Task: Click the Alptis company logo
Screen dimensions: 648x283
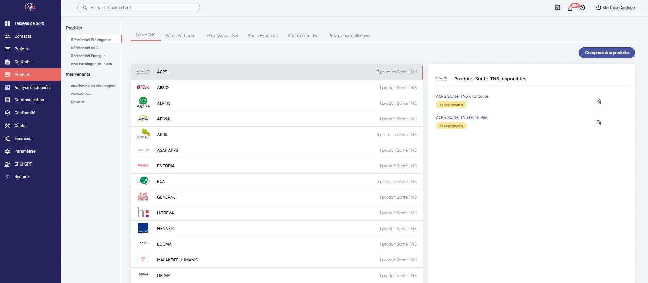Action: click(x=143, y=103)
